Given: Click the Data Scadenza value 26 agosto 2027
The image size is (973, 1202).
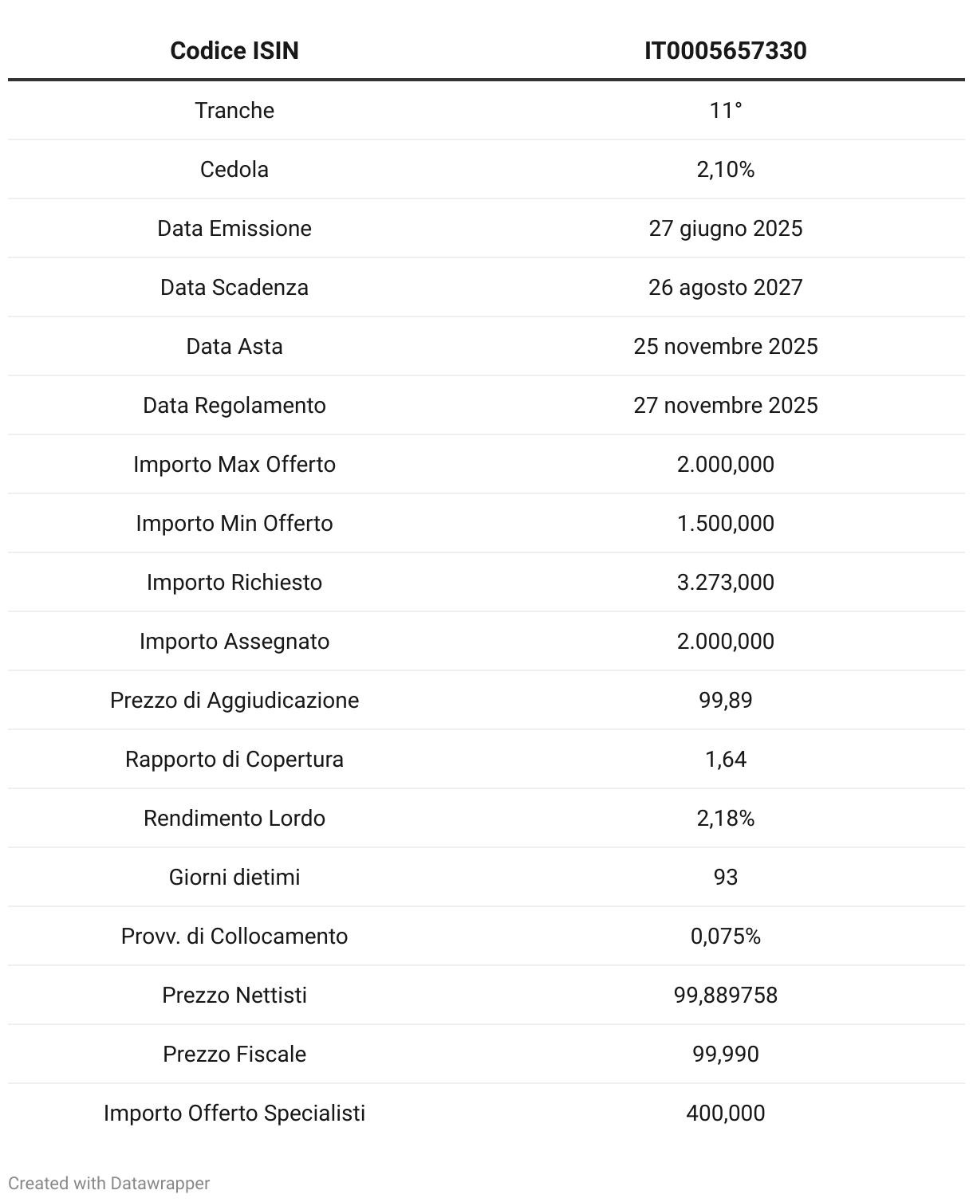Looking at the screenshot, I should click(725, 287).
